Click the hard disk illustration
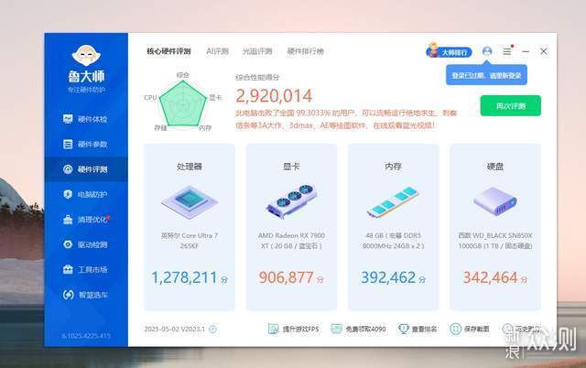 tap(495, 201)
